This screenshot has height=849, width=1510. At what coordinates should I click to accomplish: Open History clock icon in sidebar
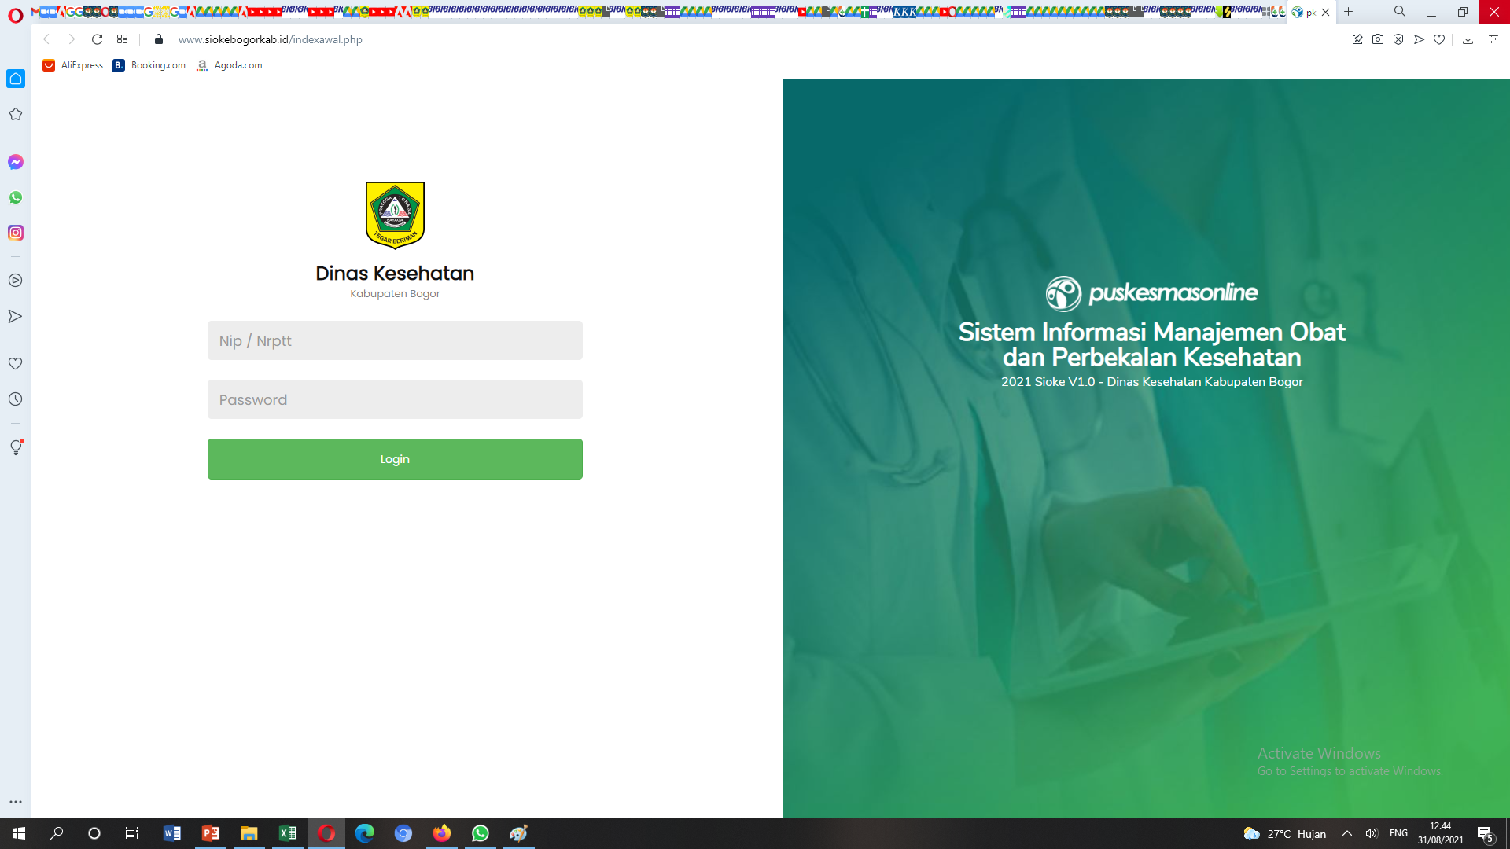click(x=16, y=399)
